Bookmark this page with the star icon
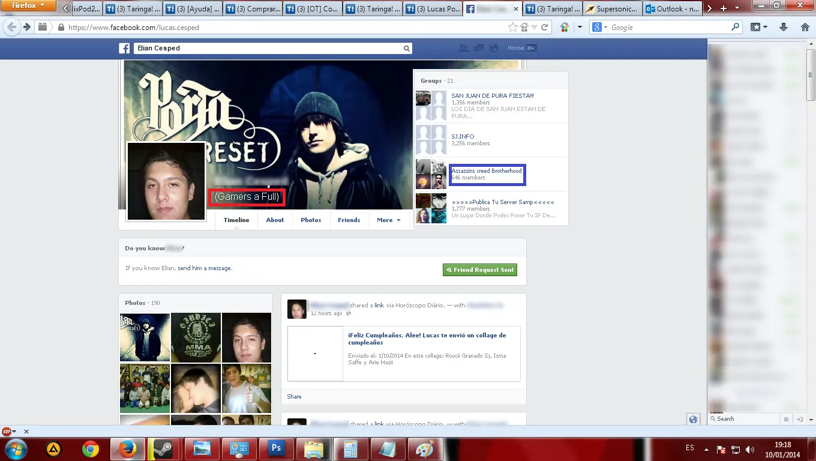 (x=512, y=28)
